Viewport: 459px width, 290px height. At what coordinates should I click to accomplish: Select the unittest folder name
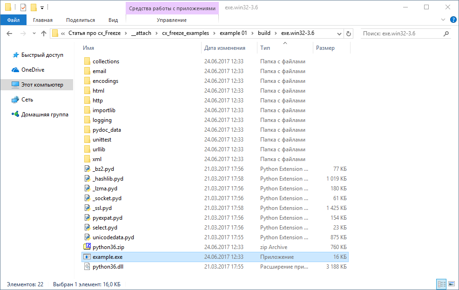click(102, 140)
